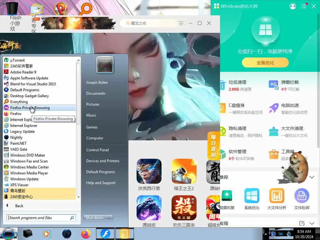Launch Apple Software Update

tap(39, 78)
